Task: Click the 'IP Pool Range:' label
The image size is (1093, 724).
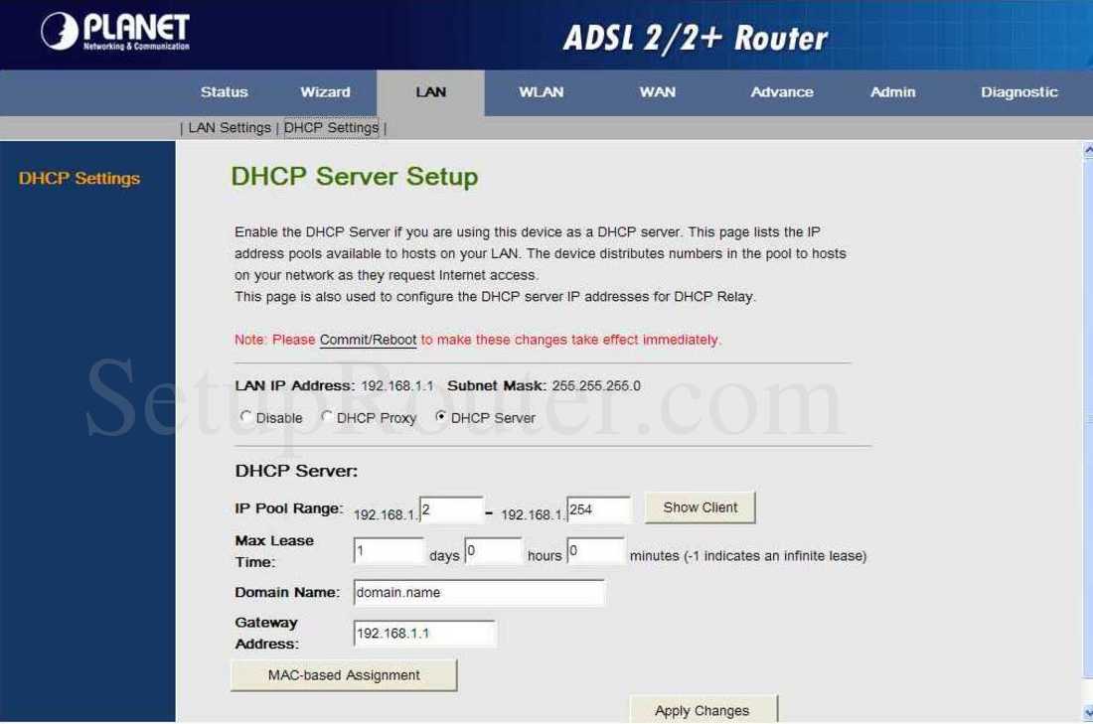Action: click(x=288, y=508)
